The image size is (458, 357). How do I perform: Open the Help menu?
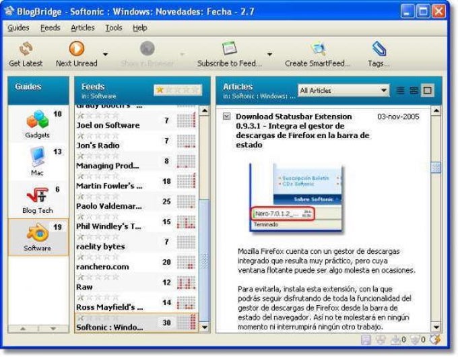140,28
